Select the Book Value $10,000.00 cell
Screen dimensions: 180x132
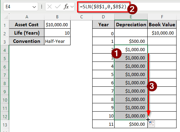pyautogui.click(x=162, y=33)
